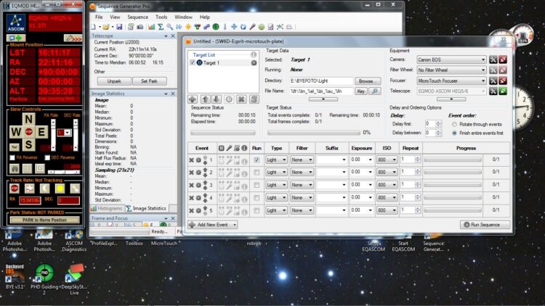Select Rotate through events radio button
Image resolution: width=545 pixels, height=306 pixels.
click(x=454, y=124)
